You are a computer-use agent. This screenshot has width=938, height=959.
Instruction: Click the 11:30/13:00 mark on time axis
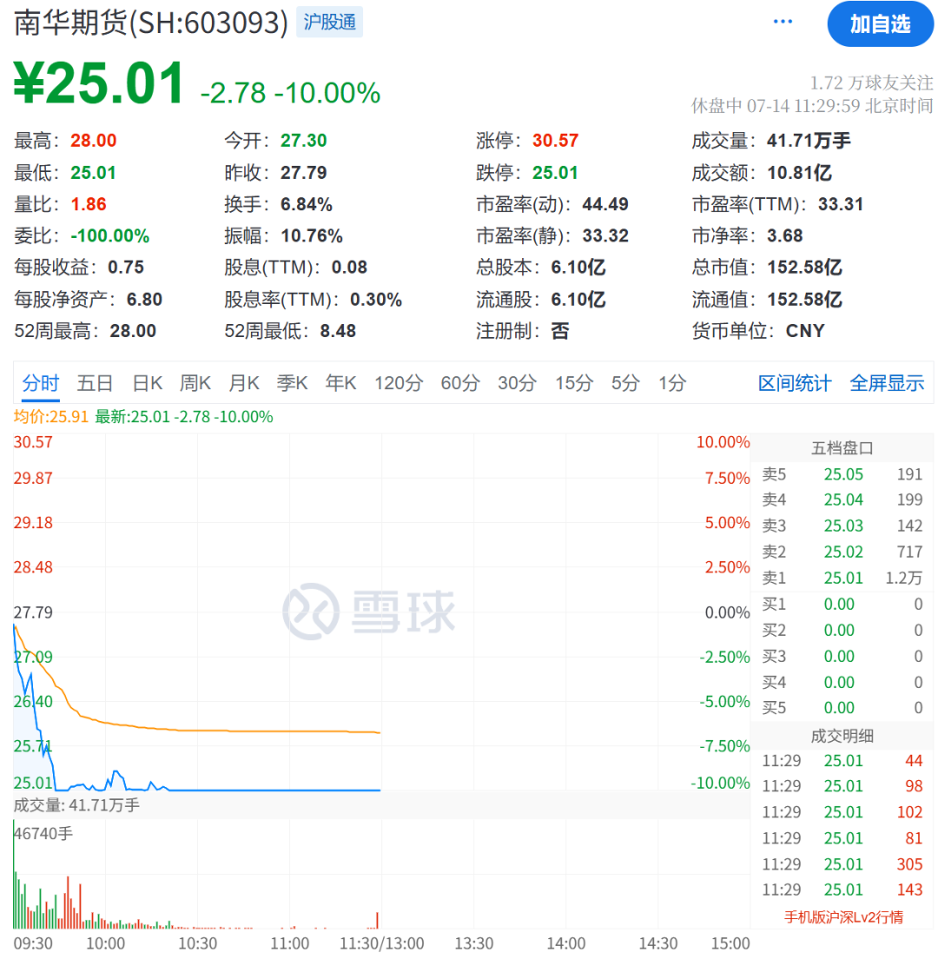click(x=381, y=943)
